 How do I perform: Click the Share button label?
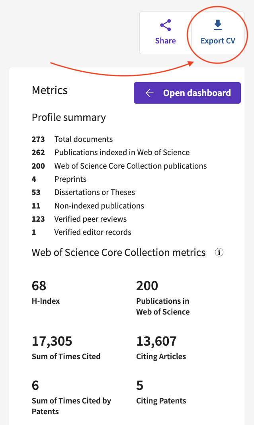pyautogui.click(x=165, y=40)
